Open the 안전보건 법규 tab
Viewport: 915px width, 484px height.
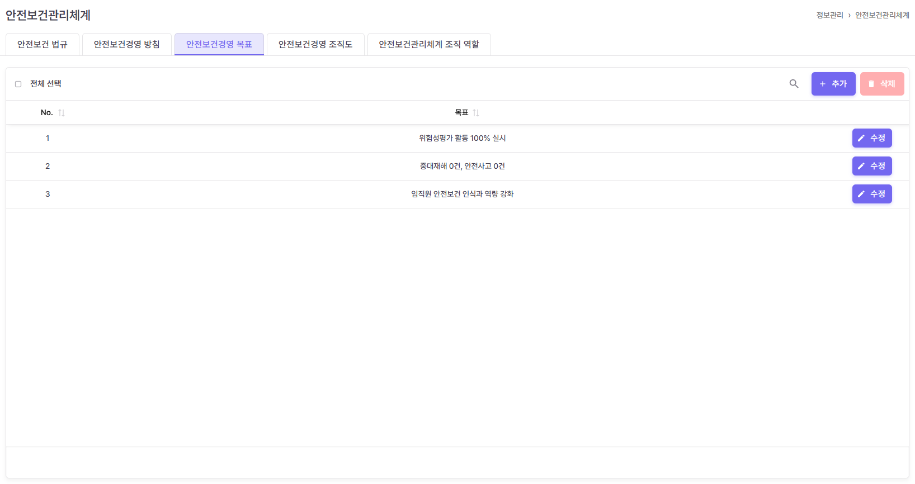point(43,44)
